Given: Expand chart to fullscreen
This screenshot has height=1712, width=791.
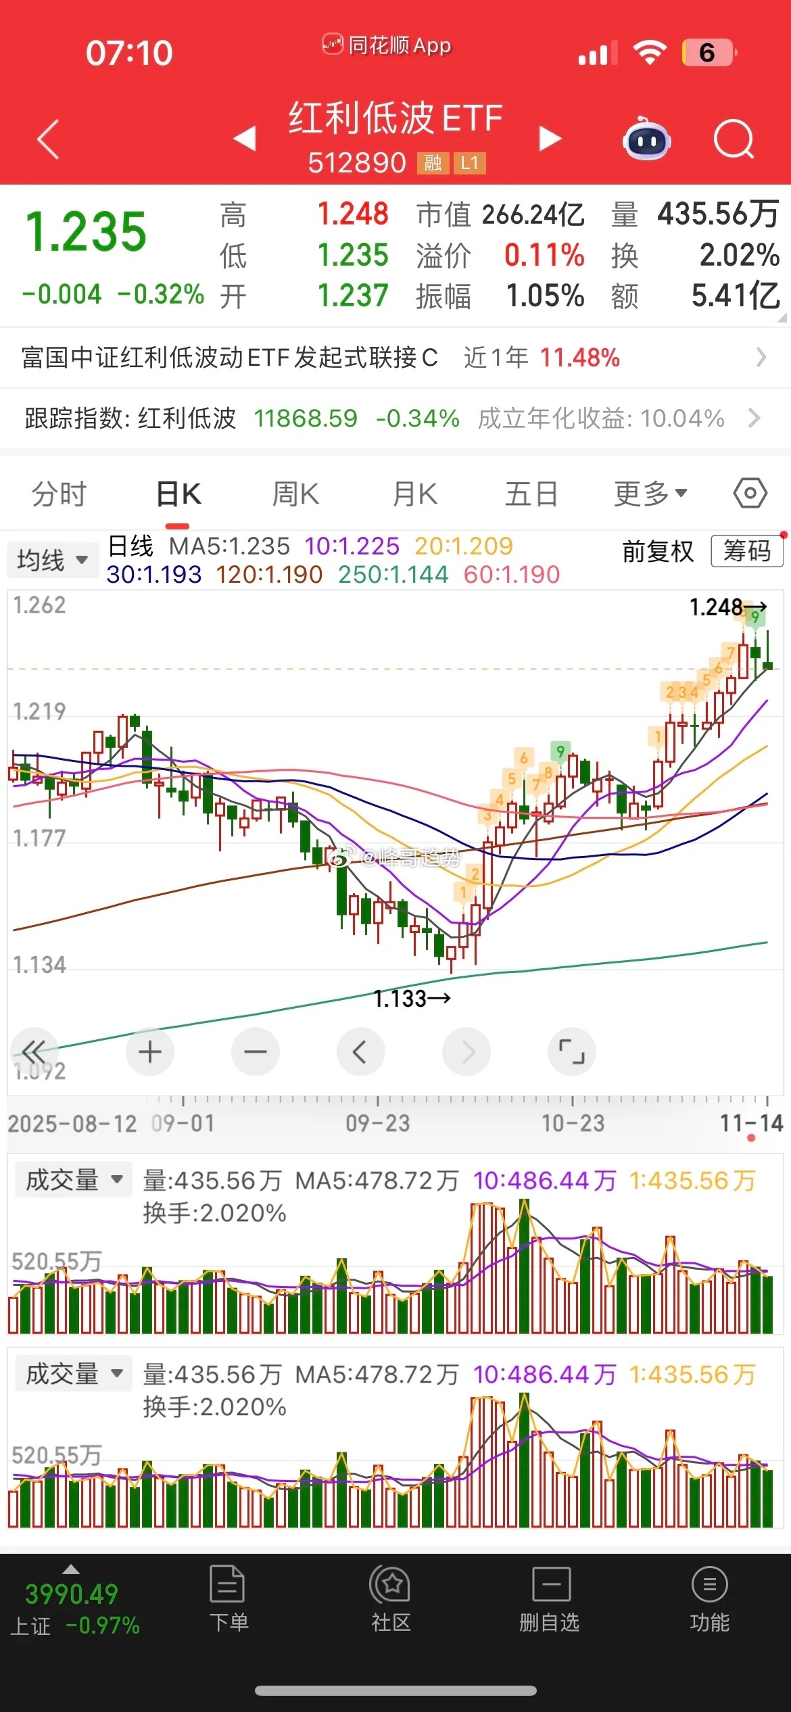Looking at the screenshot, I should point(572,1051).
